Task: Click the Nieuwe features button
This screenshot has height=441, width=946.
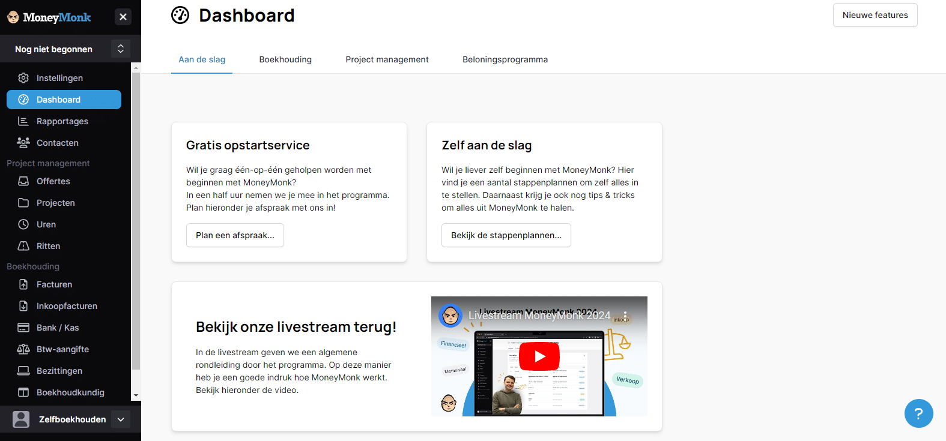Action: click(875, 15)
